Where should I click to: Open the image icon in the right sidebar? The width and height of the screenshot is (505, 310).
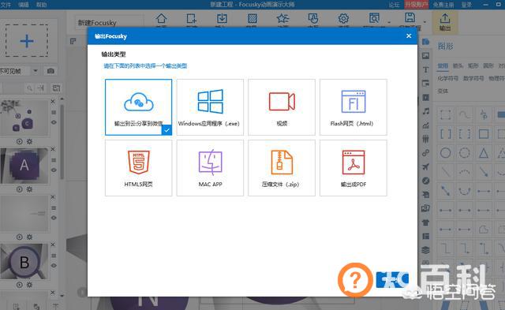[426, 56]
